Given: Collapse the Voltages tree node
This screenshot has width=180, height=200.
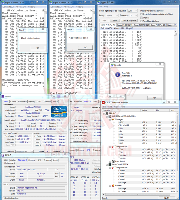Looking at the screenshot, I should 110,120.
